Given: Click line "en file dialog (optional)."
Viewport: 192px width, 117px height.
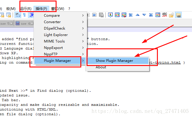Looking at the screenshot, I should point(30,114).
